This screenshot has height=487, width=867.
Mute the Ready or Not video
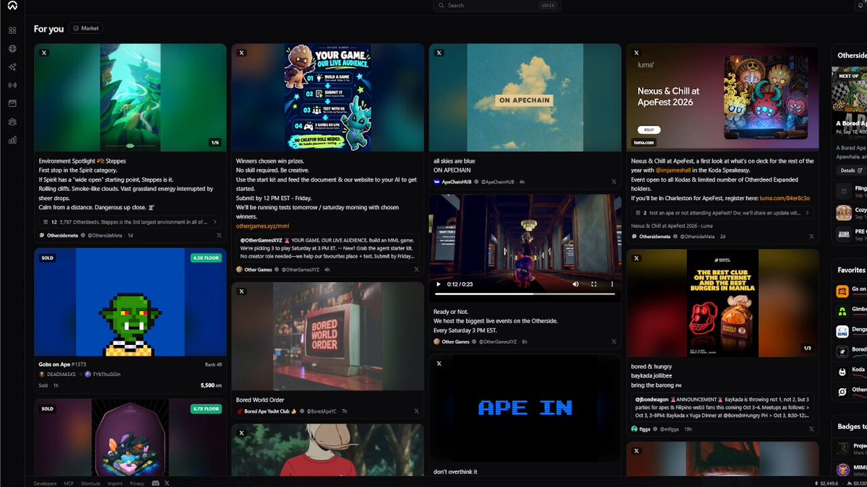(x=577, y=284)
